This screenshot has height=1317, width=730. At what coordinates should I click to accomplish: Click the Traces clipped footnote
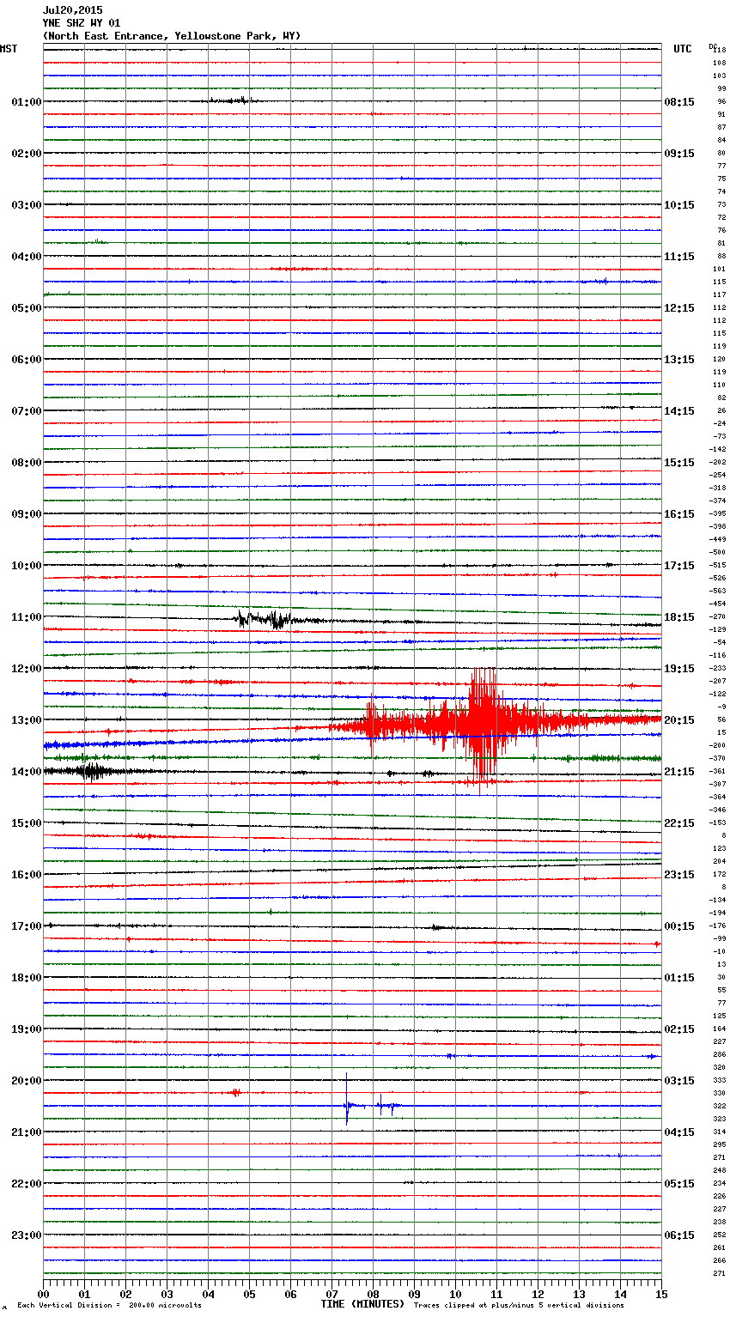519,1306
